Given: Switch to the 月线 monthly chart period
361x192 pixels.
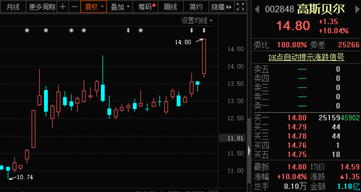Looking at the screenshot, I should [13, 7].
